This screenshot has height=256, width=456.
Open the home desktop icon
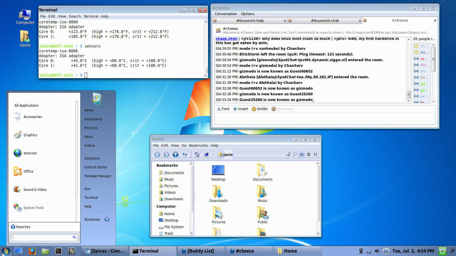click(x=25, y=39)
